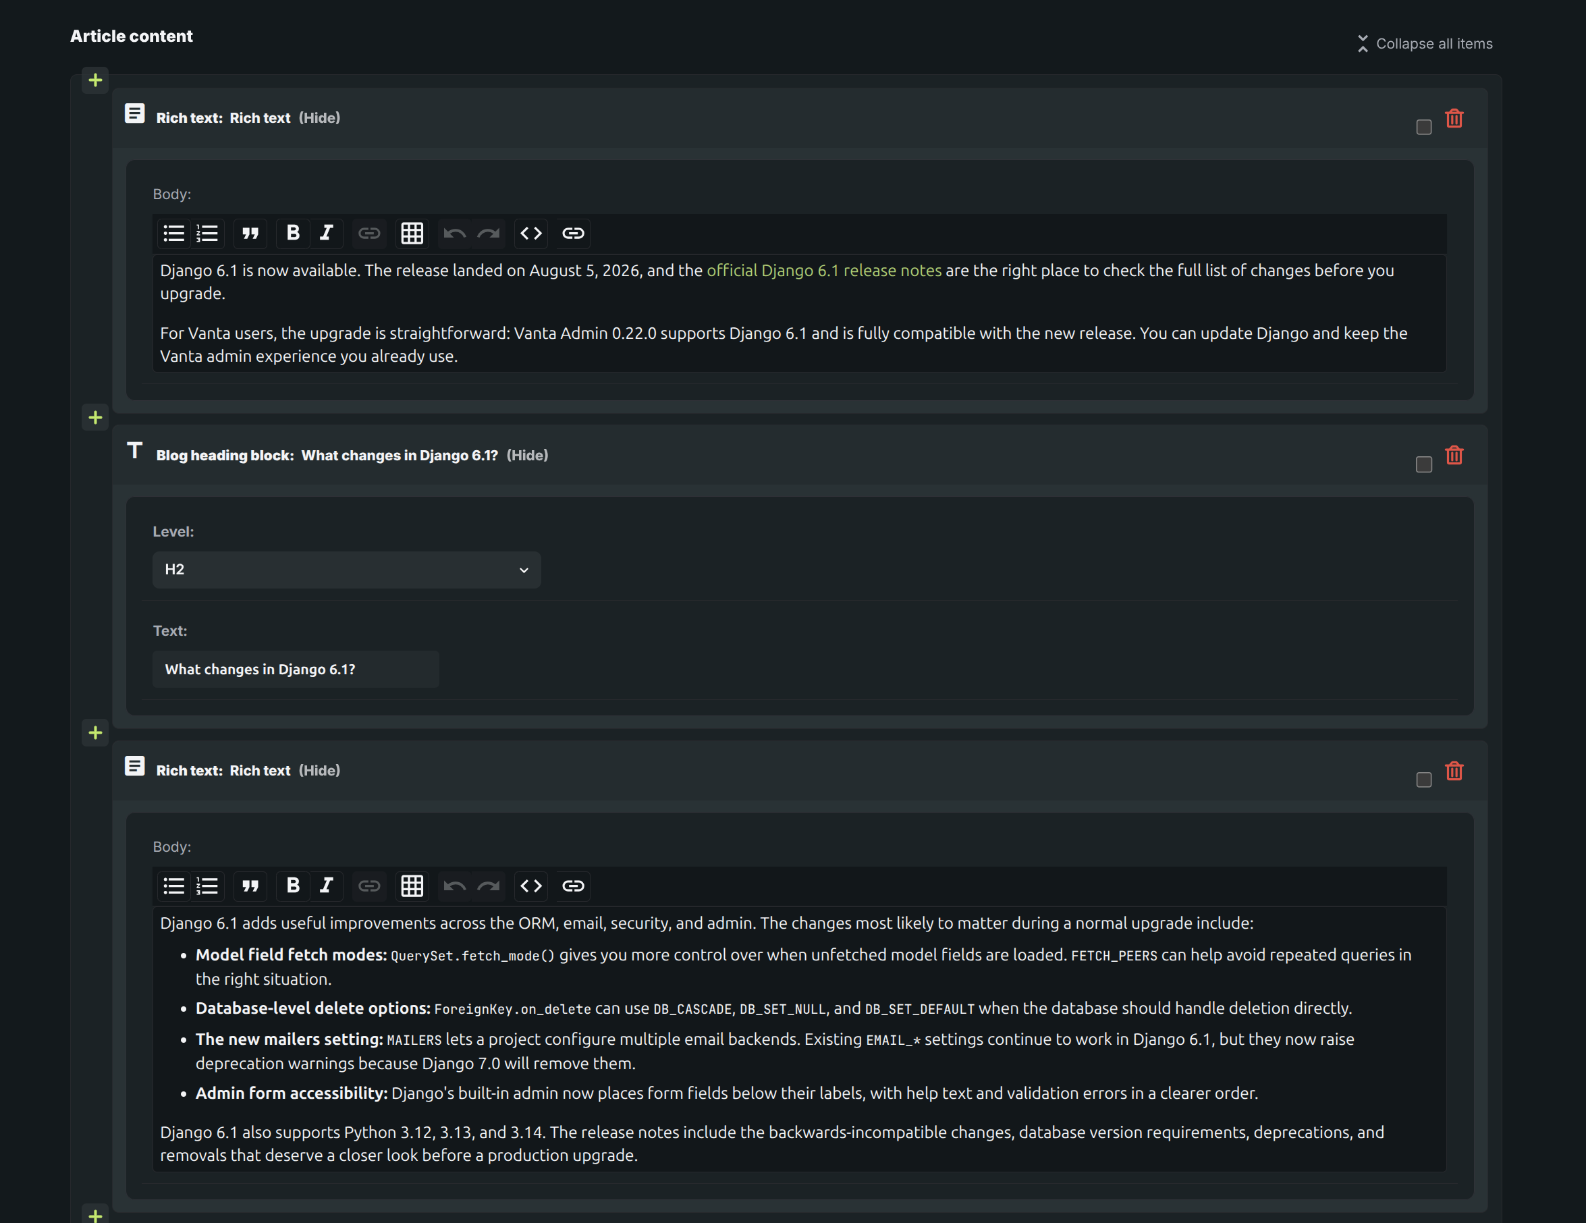Click numbered list icon above the 'Django 6.1 adds useful improvements' text
The image size is (1586, 1223).
[208, 886]
